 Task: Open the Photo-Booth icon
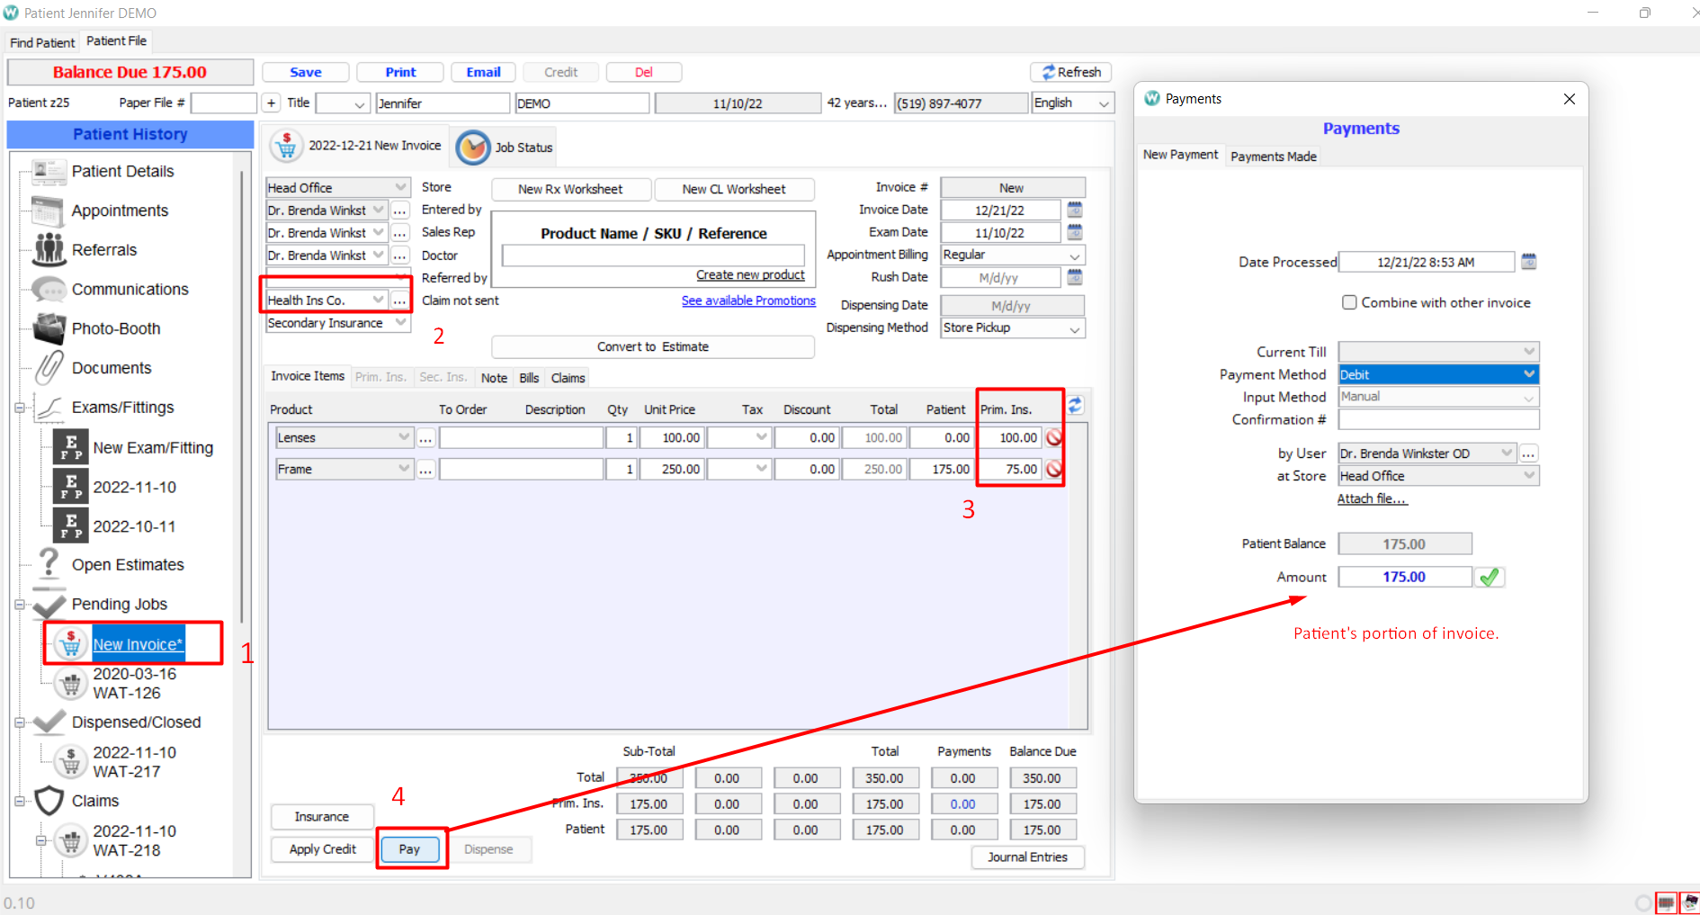48,327
